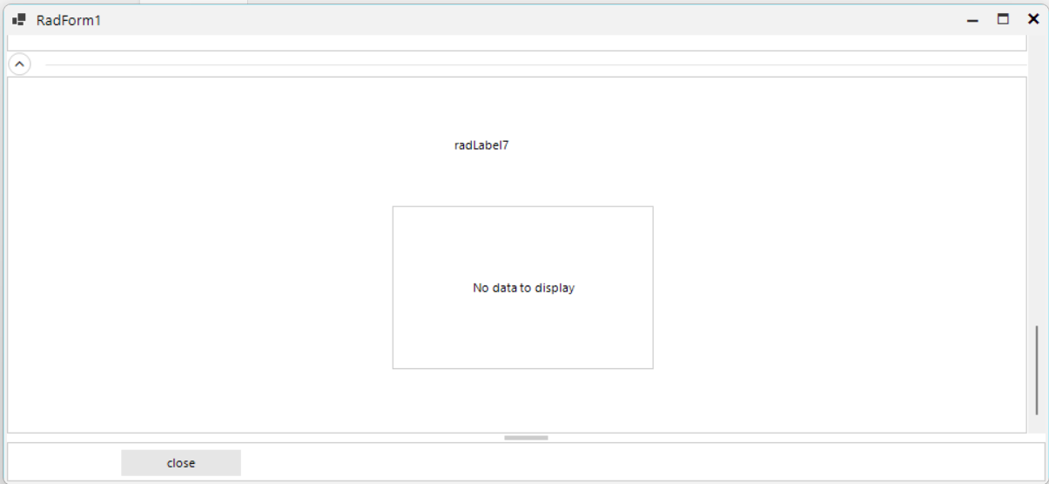Image resolution: width=1049 pixels, height=484 pixels.
Task: Click the "RadForm1" title text
Action: 68,20
